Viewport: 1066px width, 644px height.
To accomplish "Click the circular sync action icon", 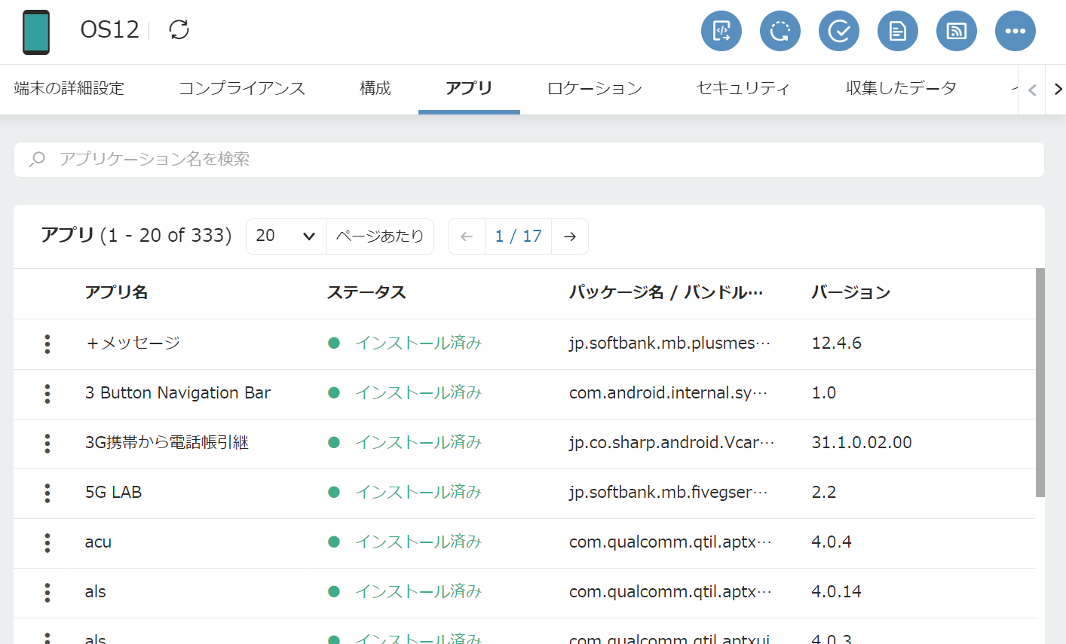I will 780,31.
